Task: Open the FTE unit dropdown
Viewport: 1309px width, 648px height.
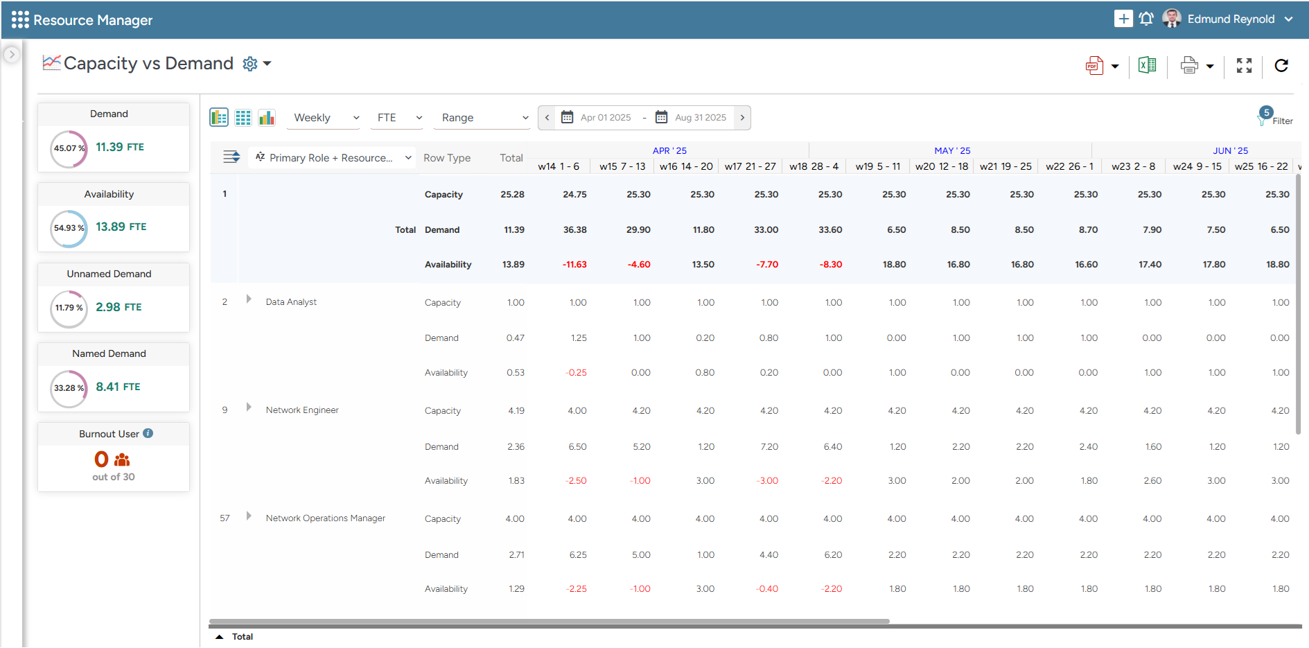Action: pyautogui.click(x=399, y=118)
